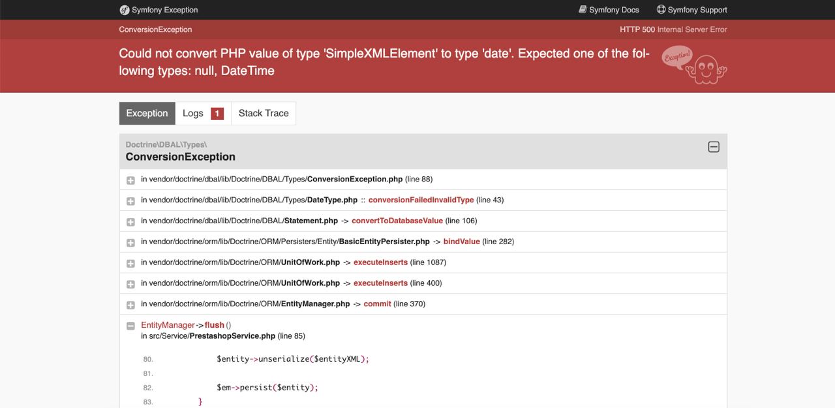This screenshot has width=835, height=408.
Task: Expand the EntityManager.php commit trace
Action: pyautogui.click(x=130, y=305)
